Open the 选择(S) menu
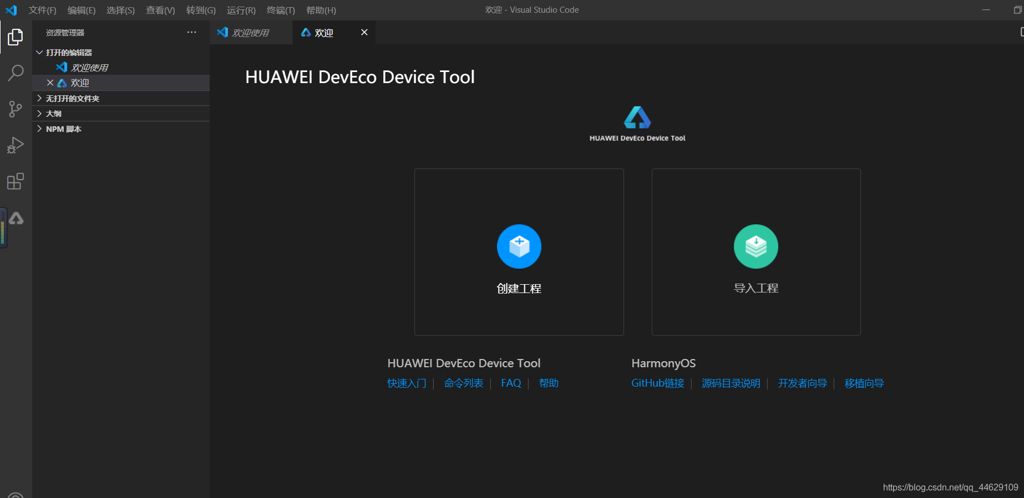Image resolution: width=1024 pixels, height=498 pixels. 120,10
